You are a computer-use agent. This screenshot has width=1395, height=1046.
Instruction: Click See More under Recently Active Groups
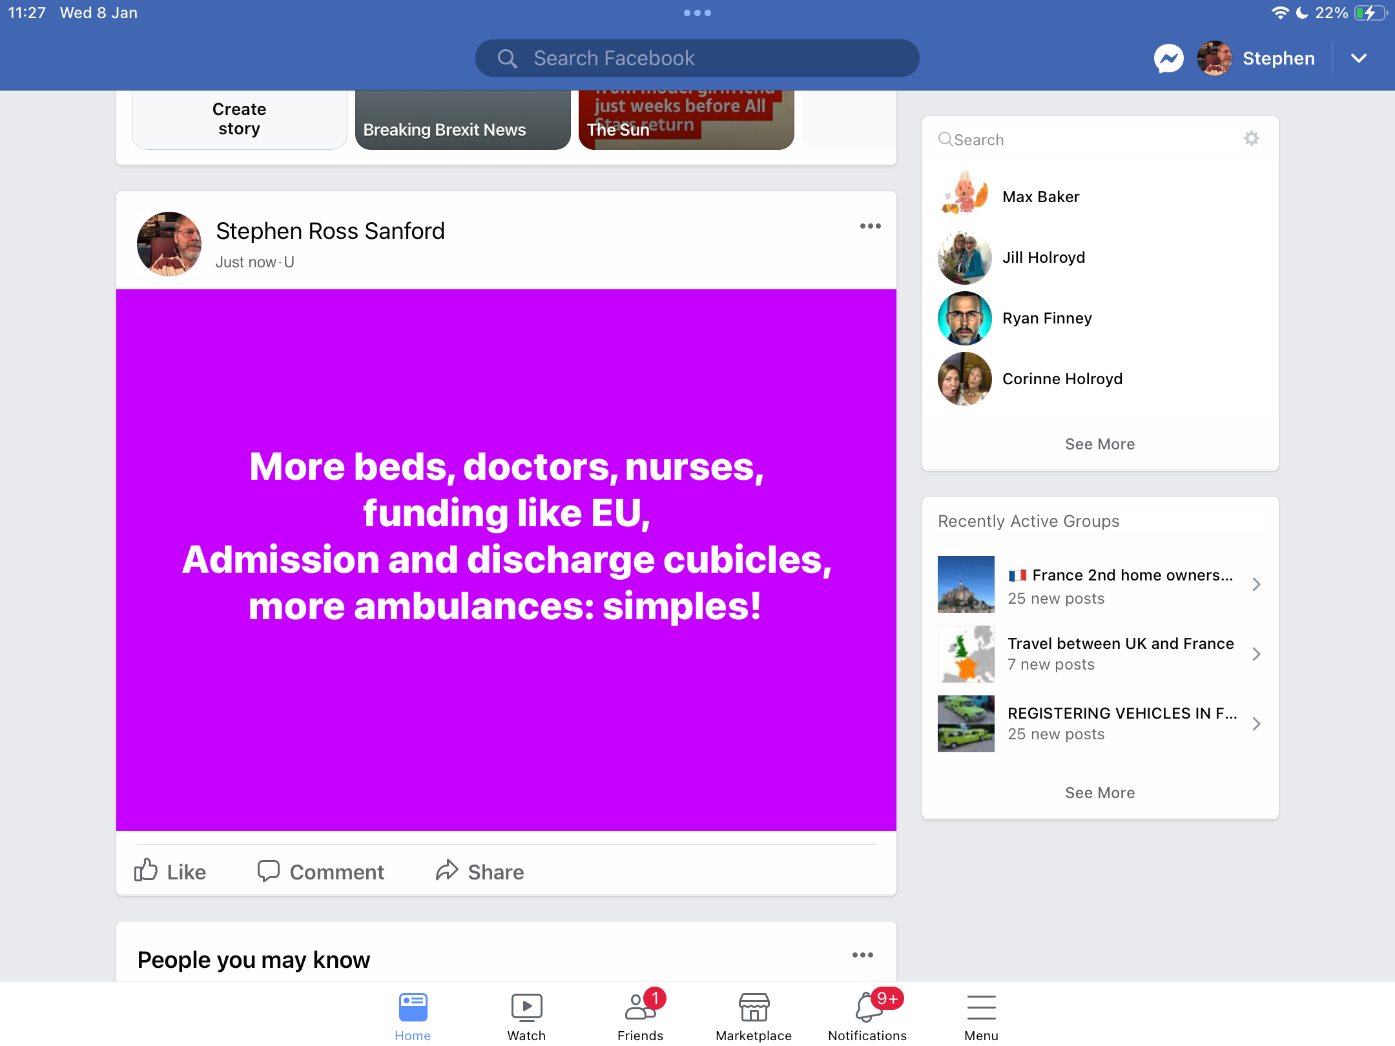(1100, 793)
